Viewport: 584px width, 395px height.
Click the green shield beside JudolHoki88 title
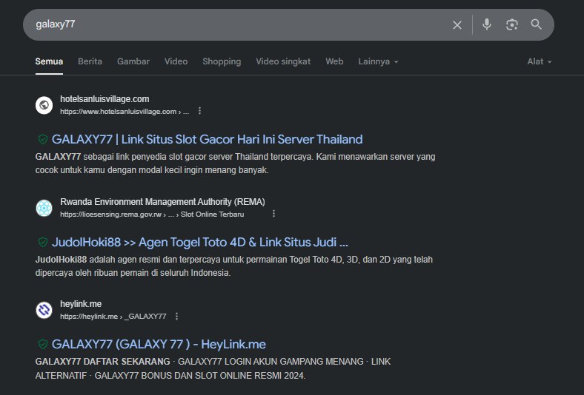[x=42, y=242]
